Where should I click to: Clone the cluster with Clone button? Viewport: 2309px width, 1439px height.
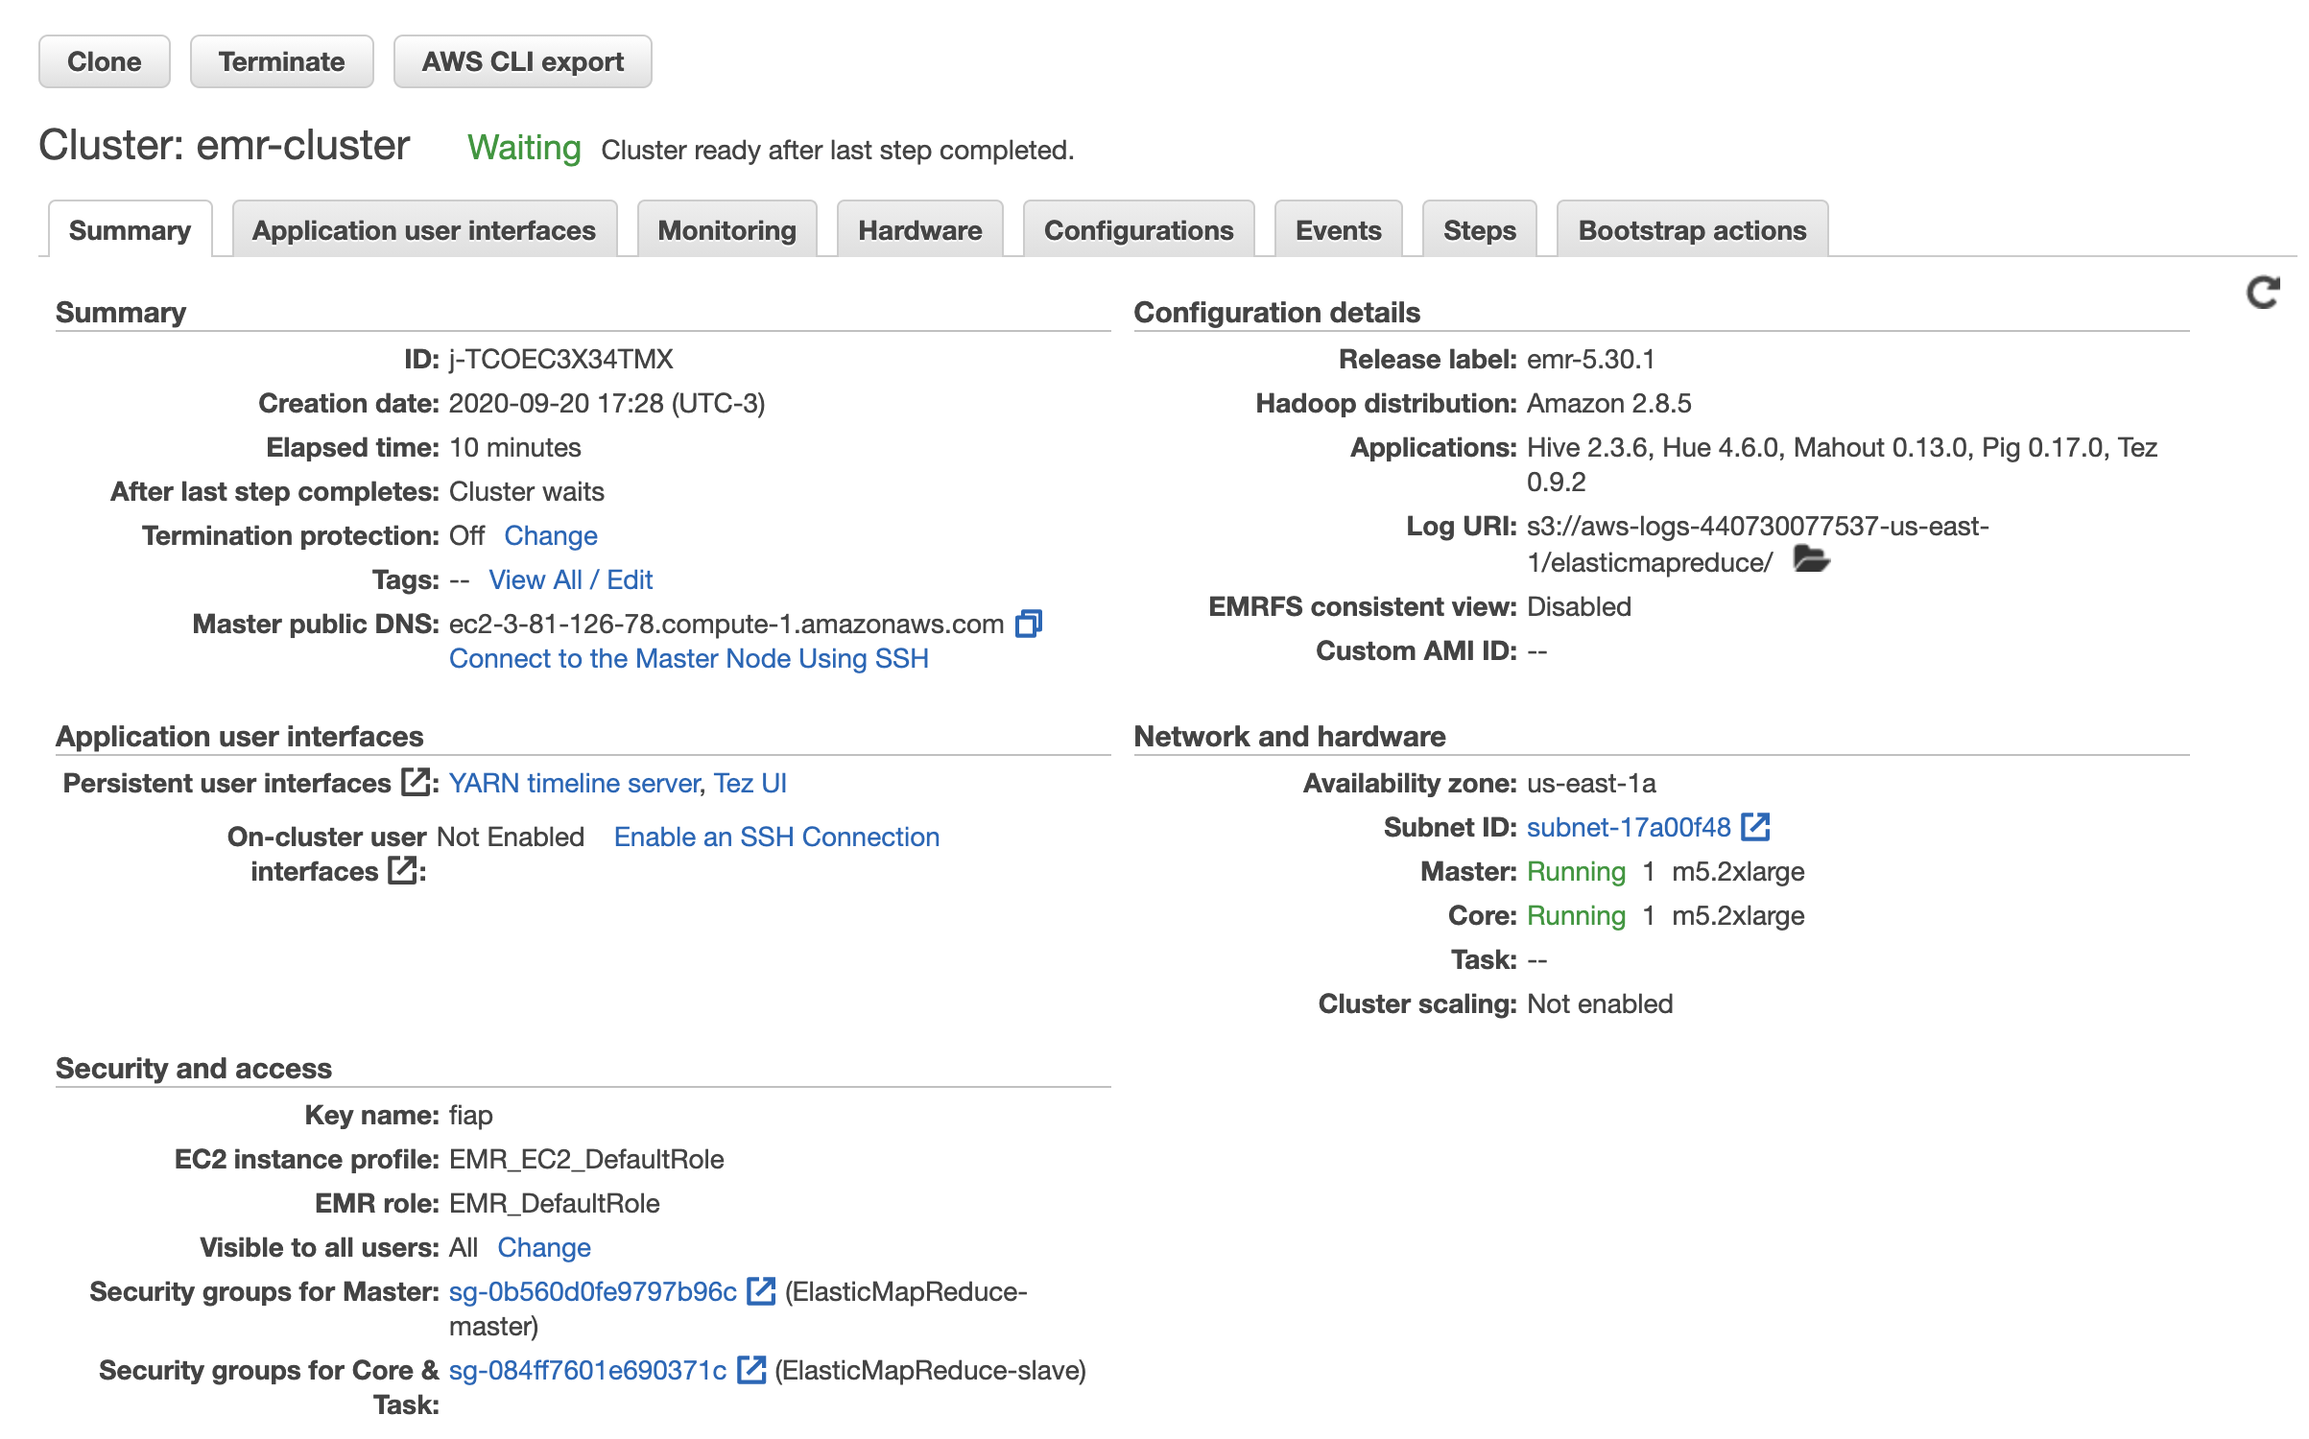104,61
